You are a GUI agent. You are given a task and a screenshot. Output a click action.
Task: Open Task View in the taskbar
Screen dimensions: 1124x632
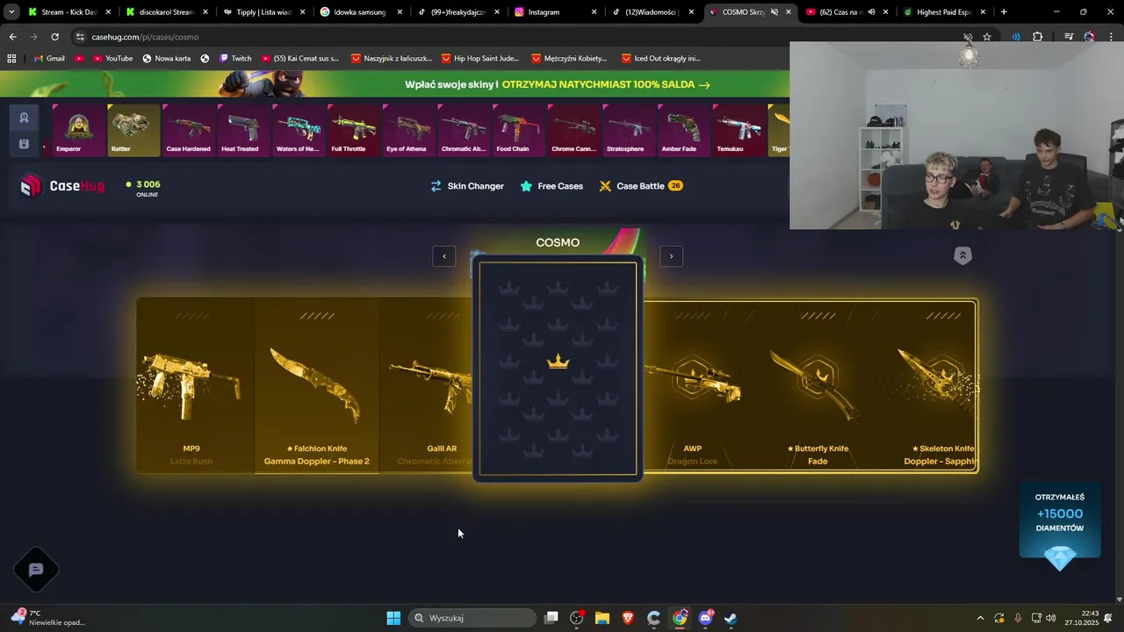[551, 618]
